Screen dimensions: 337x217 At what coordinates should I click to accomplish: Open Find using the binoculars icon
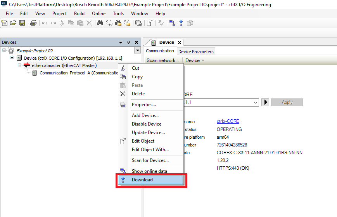(100, 23)
